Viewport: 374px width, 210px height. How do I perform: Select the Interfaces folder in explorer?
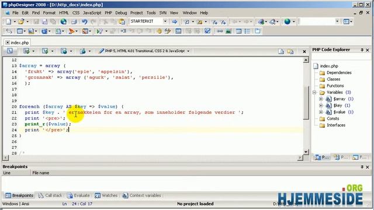coord(336,125)
